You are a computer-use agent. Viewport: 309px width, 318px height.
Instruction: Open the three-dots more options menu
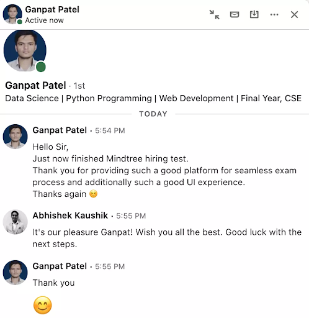(274, 14)
